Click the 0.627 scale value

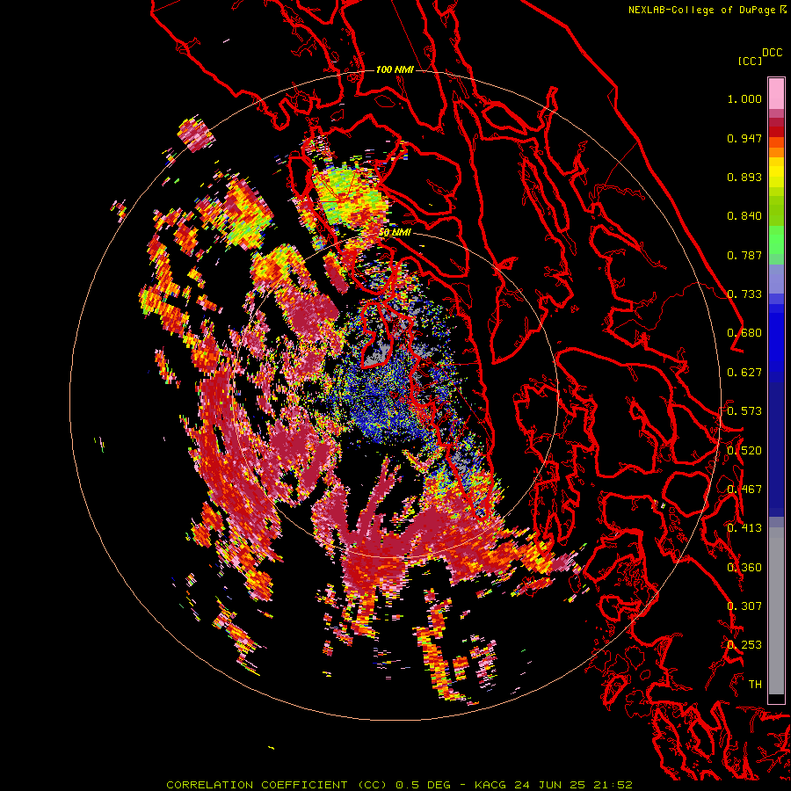click(x=744, y=373)
